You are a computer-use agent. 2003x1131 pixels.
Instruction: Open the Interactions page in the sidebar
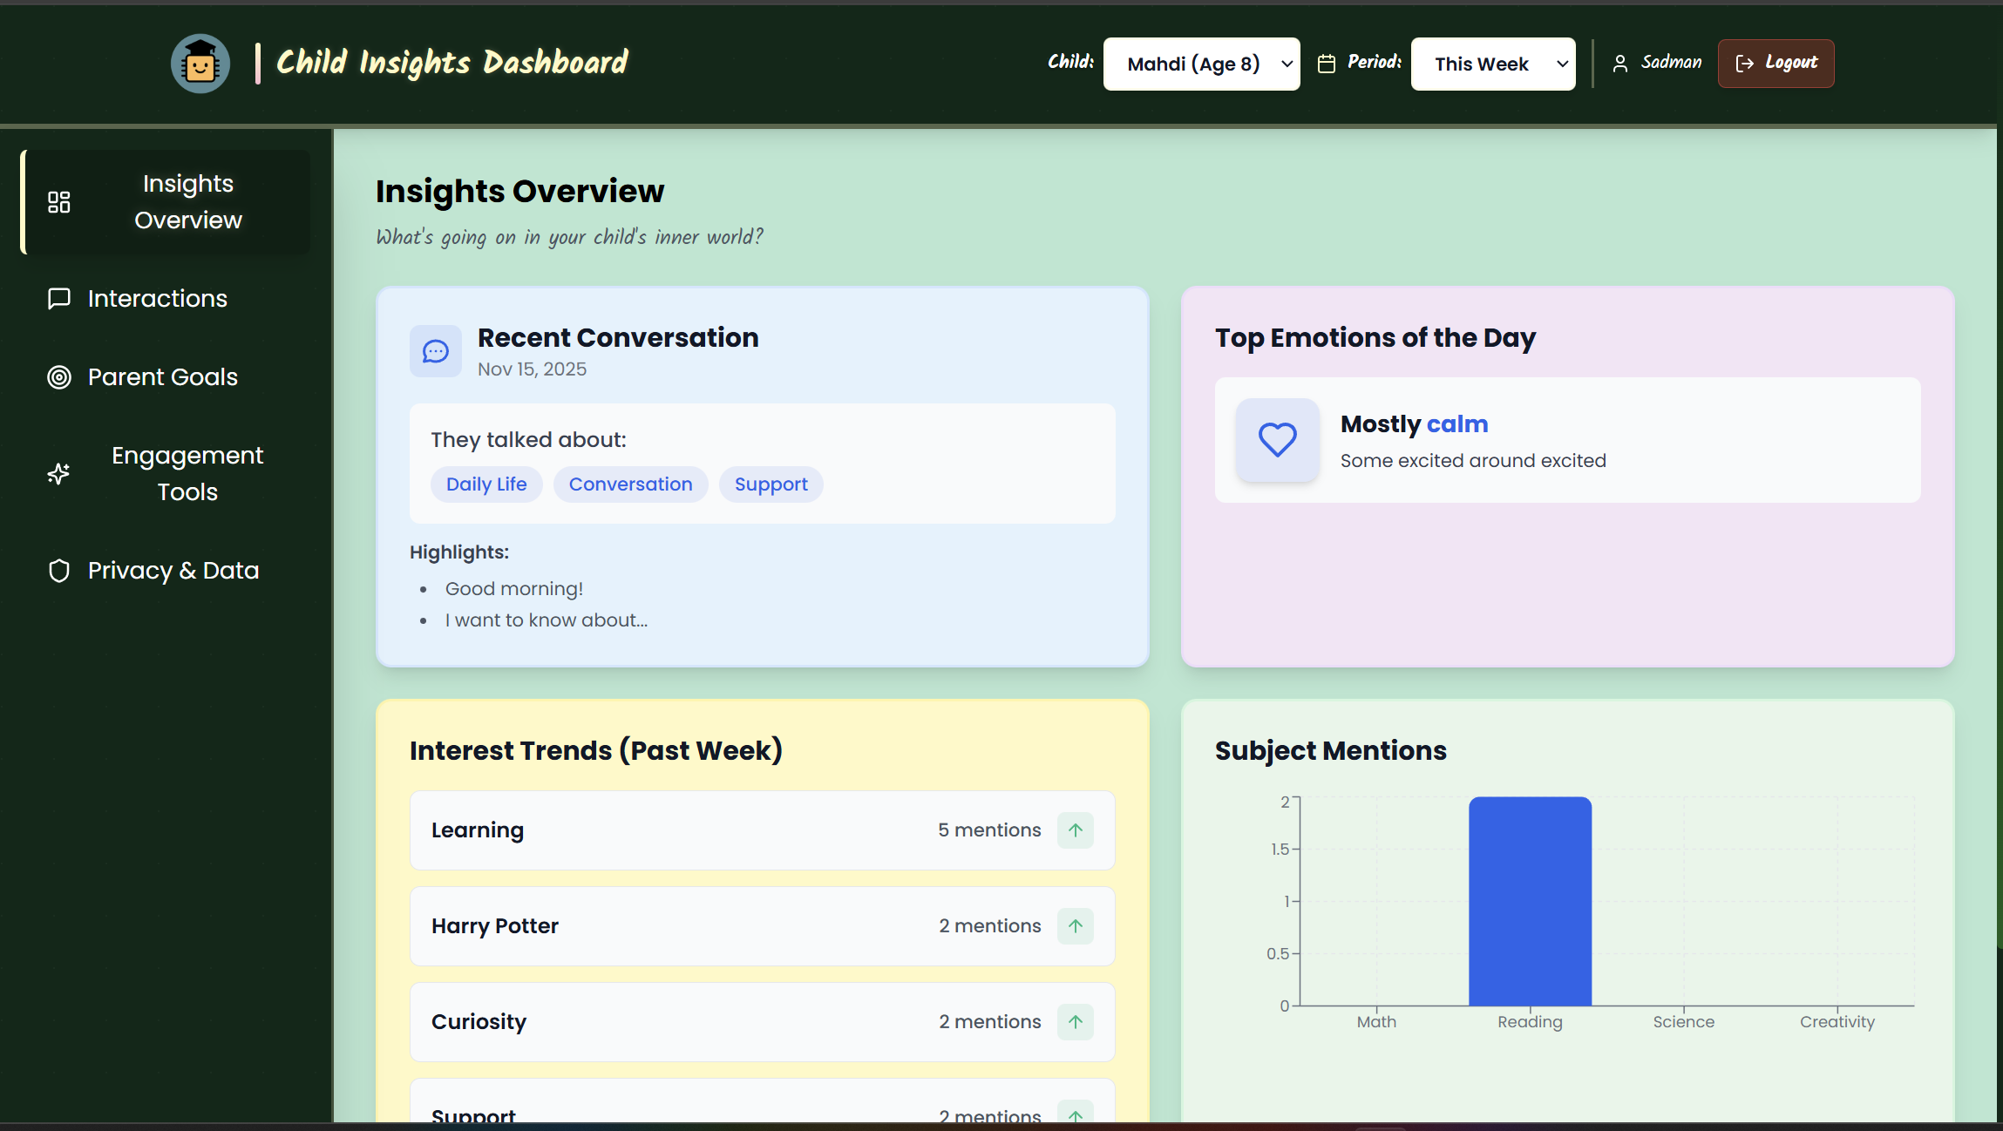tap(157, 299)
